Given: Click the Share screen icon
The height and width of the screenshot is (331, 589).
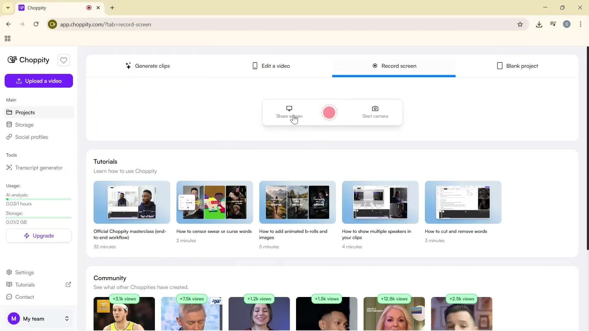Looking at the screenshot, I should tap(289, 108).
